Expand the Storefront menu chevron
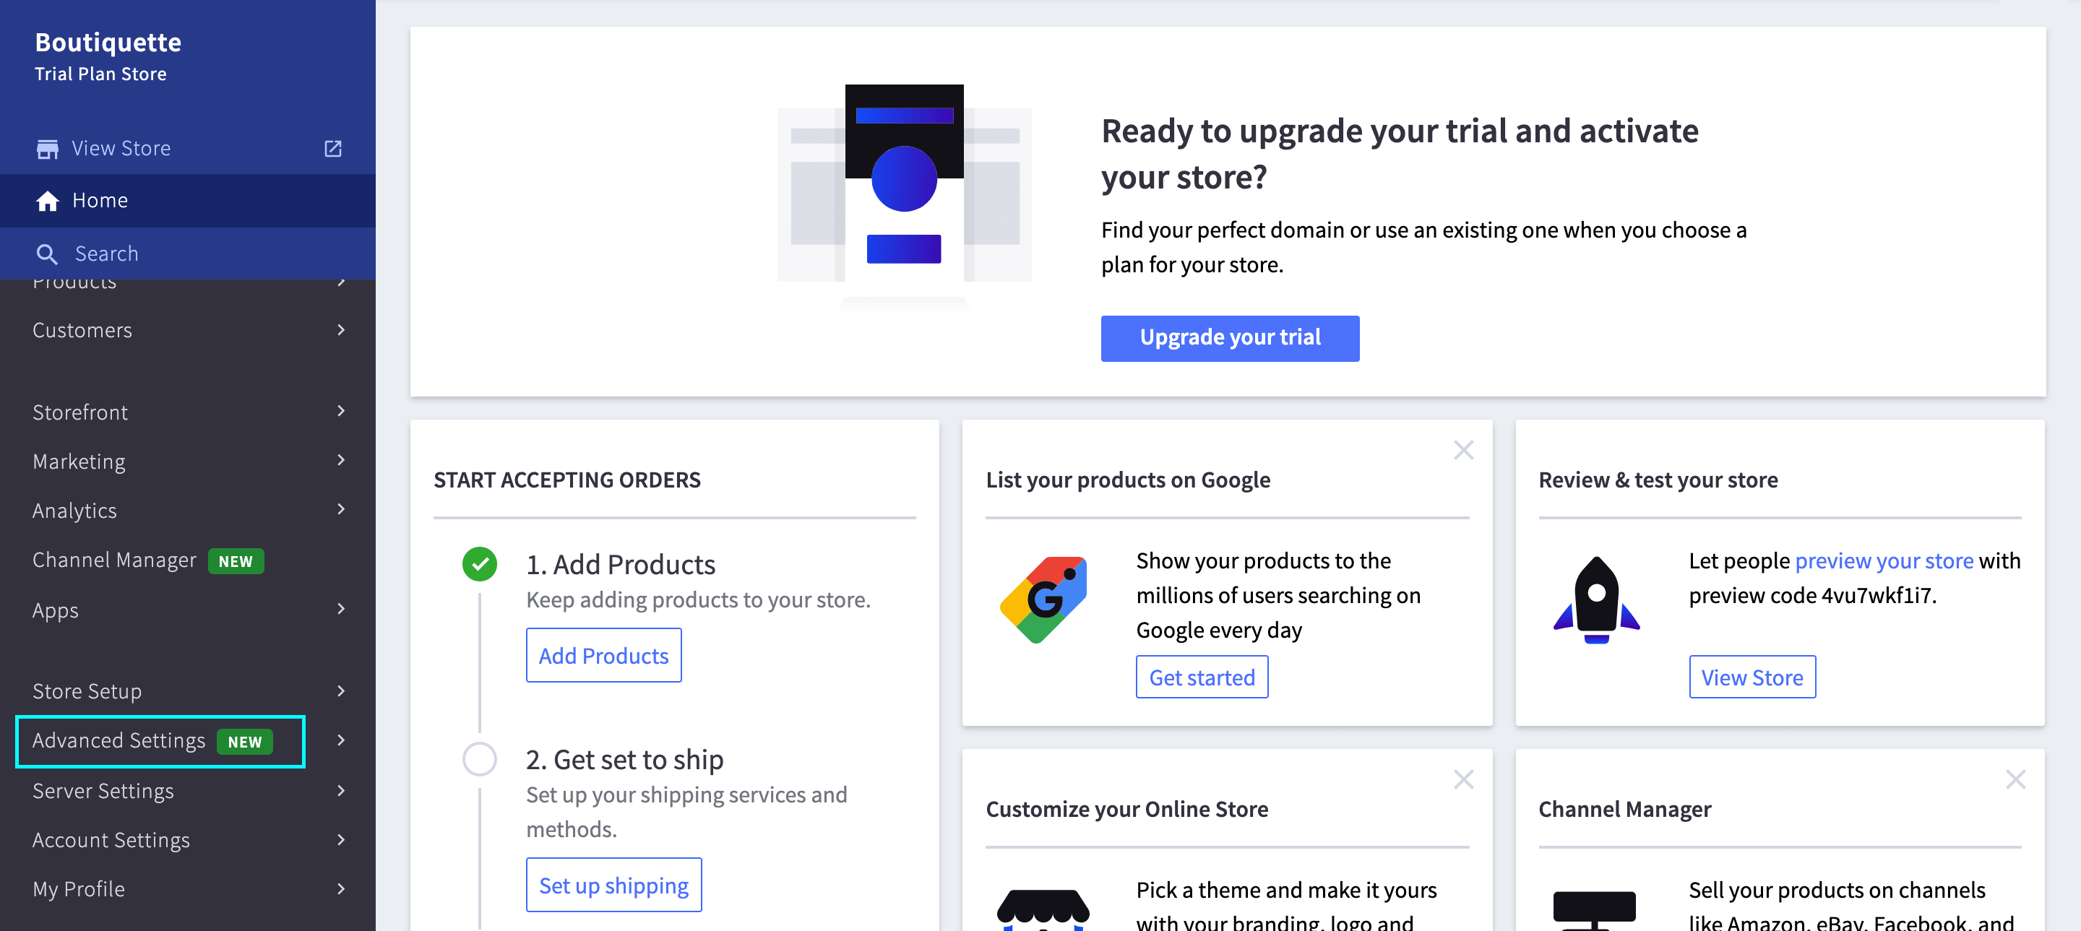The width and height of the screenshot is (2081, 931). point(341,412)
